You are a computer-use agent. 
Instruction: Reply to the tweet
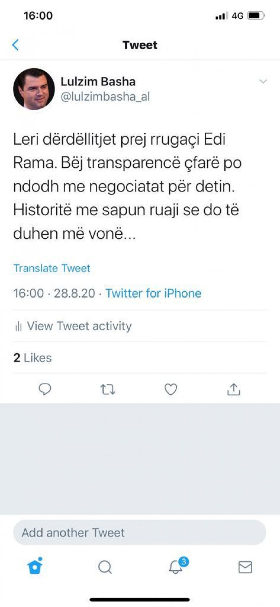[45, 389]
